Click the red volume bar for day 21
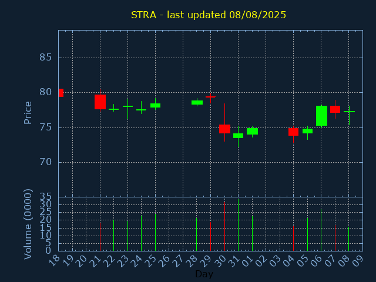 (100, 236)
